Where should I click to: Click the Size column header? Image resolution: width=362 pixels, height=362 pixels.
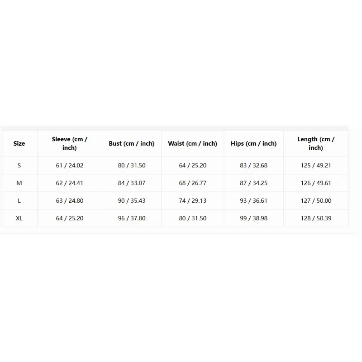[19, 143]
